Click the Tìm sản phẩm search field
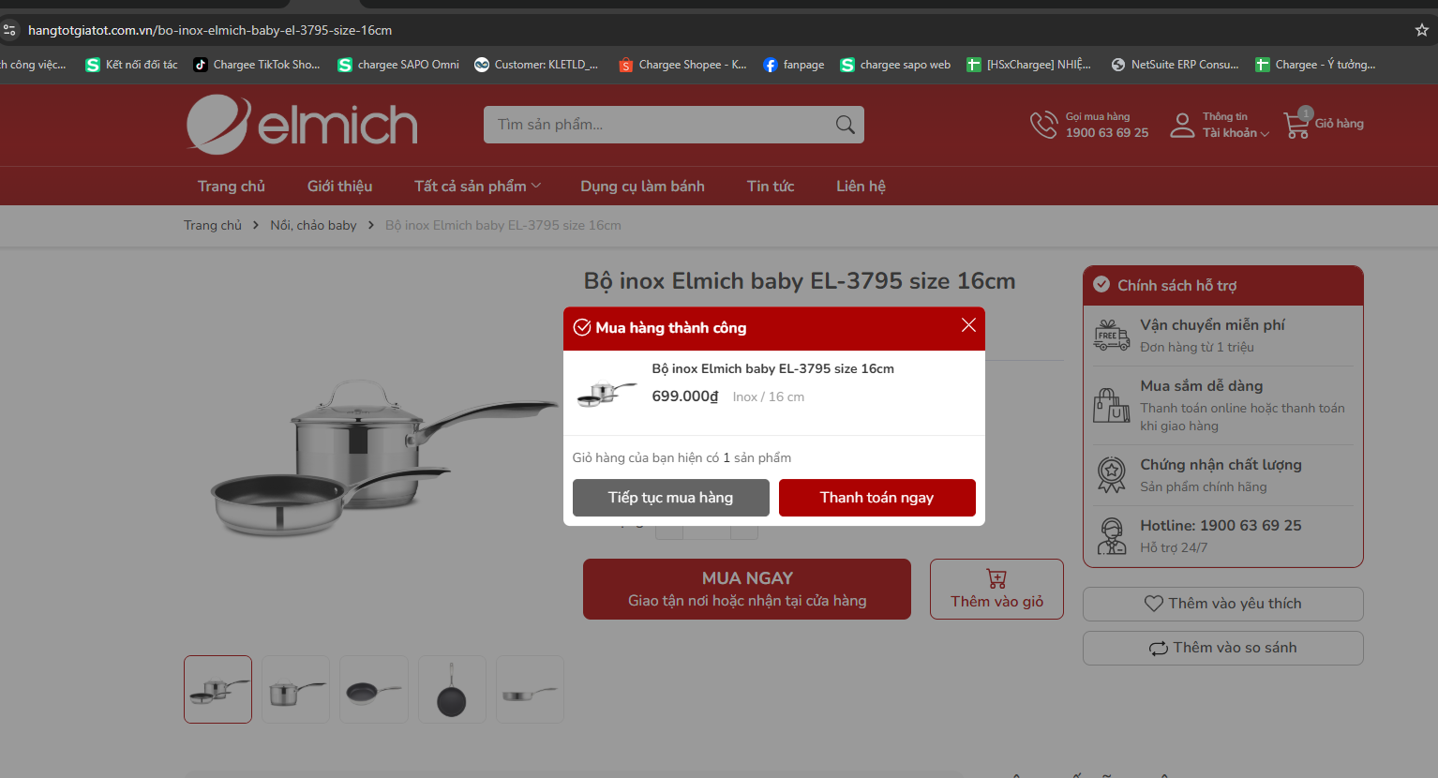1438x778 pixels. point(660,125)
